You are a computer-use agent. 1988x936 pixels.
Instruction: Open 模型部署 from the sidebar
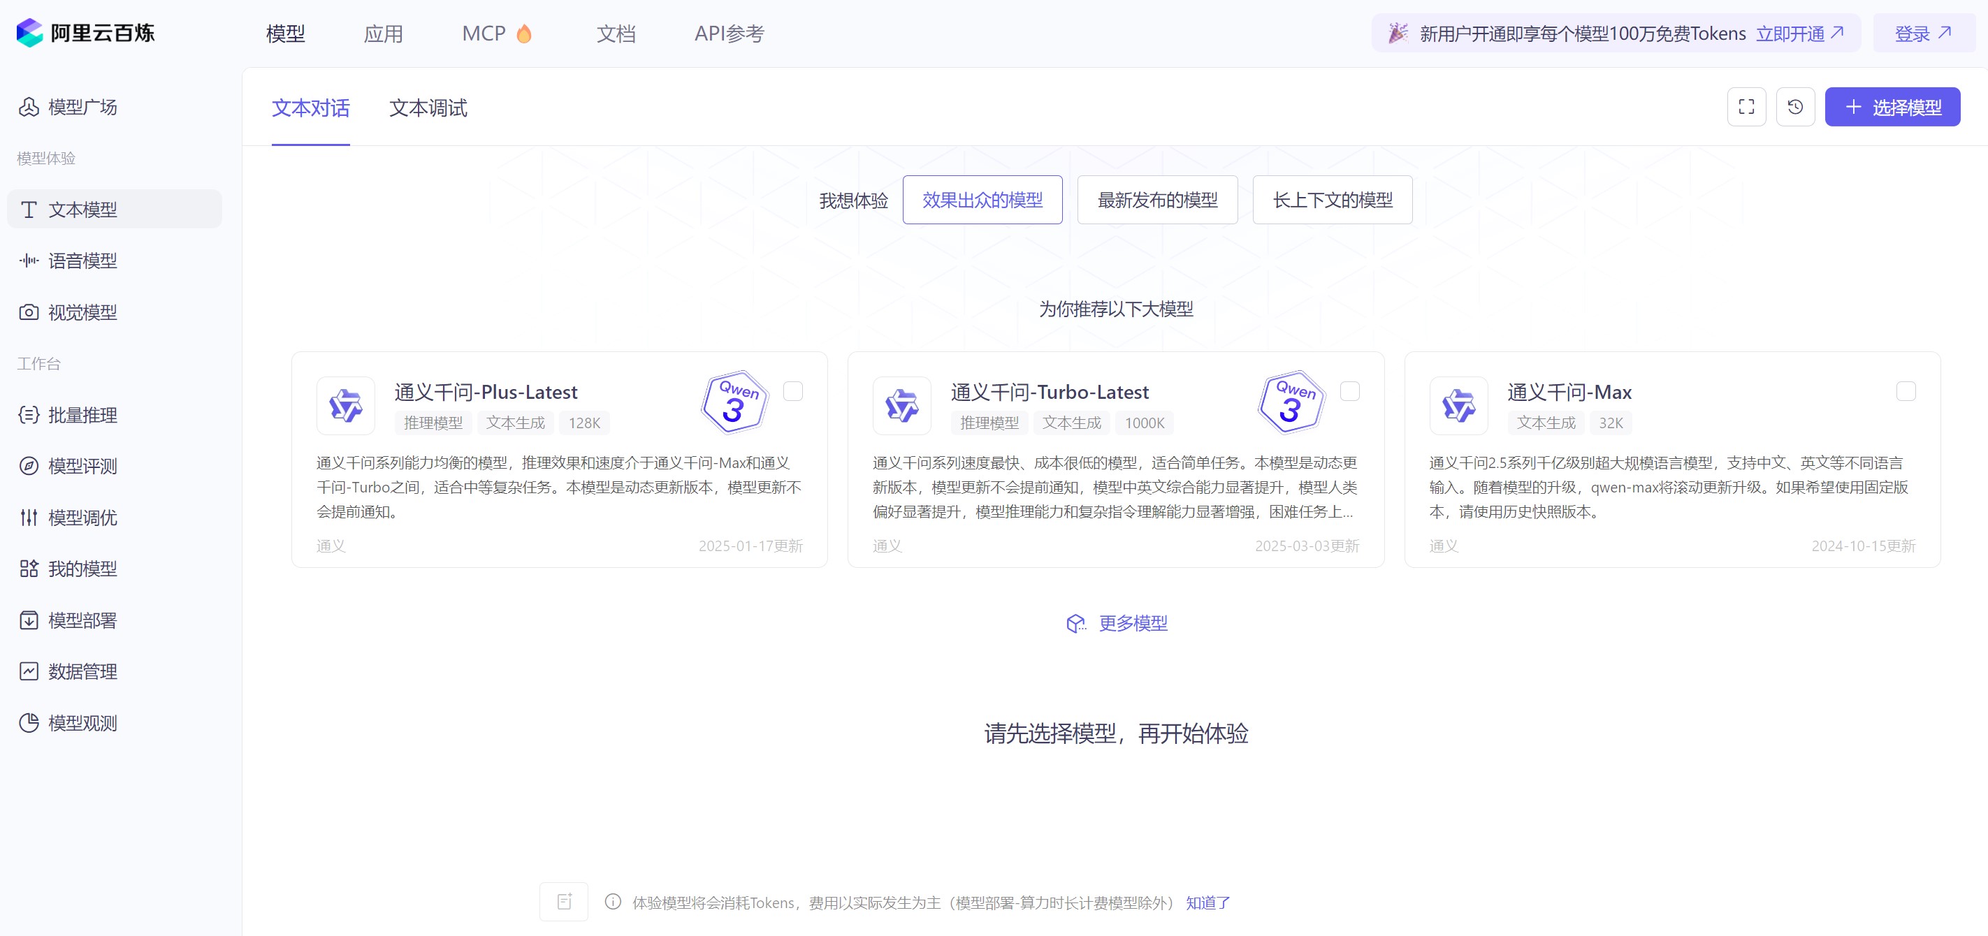click(x=81, y=620)
